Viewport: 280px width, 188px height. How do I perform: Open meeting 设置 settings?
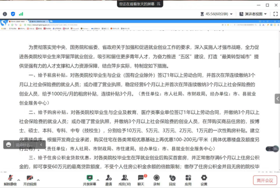(x=204, y=180)
